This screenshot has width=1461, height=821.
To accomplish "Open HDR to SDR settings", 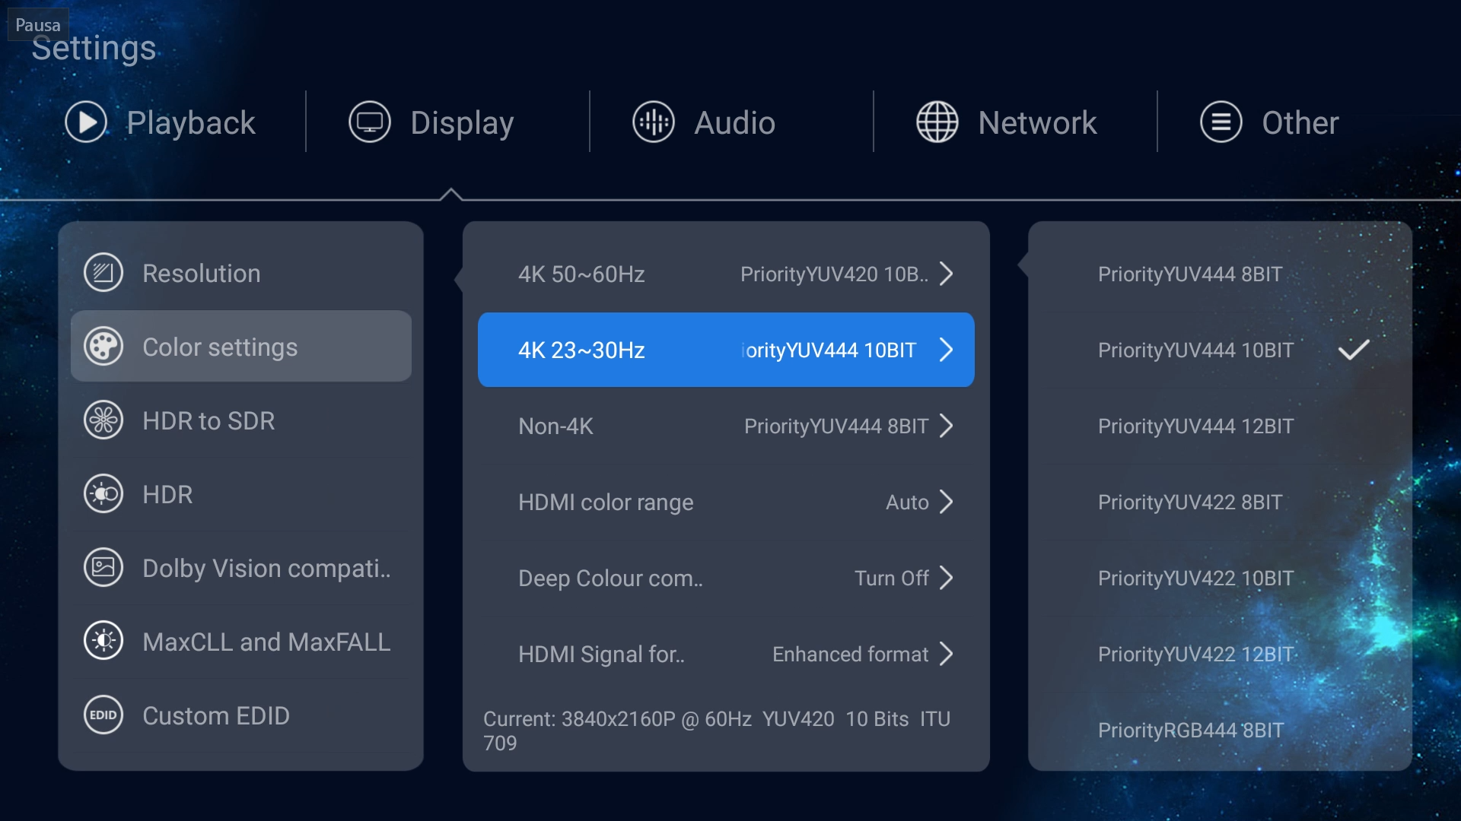I will click(x=241, y=420).
